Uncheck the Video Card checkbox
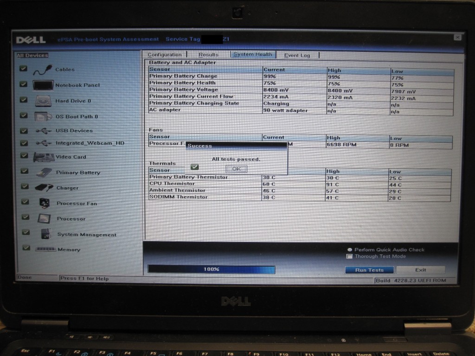This screenshot has width=475, height=356. 24,156
